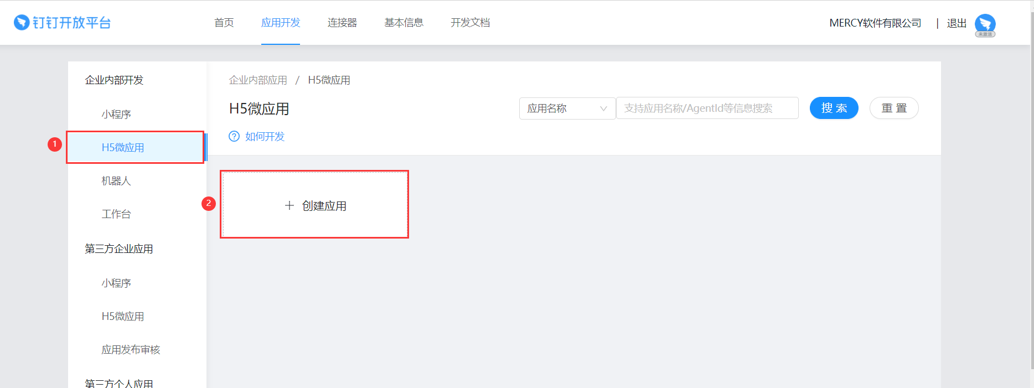The image size is (1034, 388).
Task: Click the plus icon to create app
Action: click(x=289, y=205)
